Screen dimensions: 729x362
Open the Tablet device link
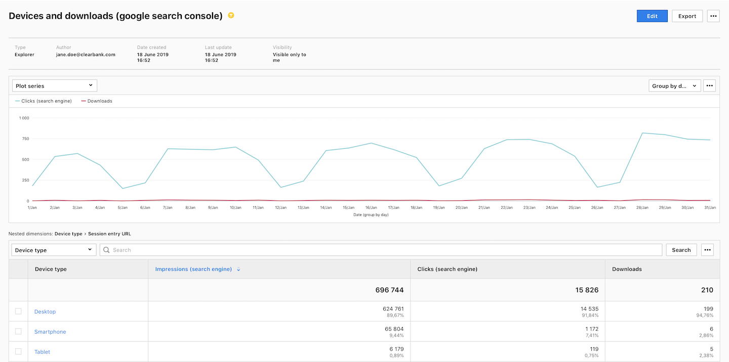42,352
